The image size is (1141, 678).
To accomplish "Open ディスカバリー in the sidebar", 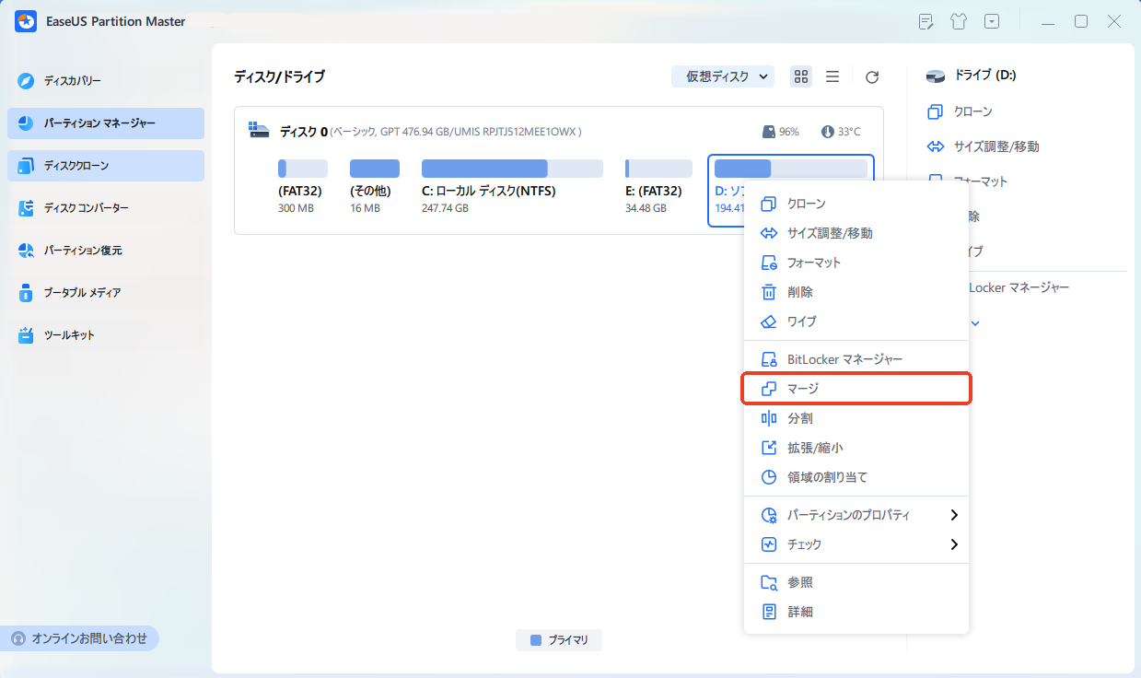I will 74,81.
